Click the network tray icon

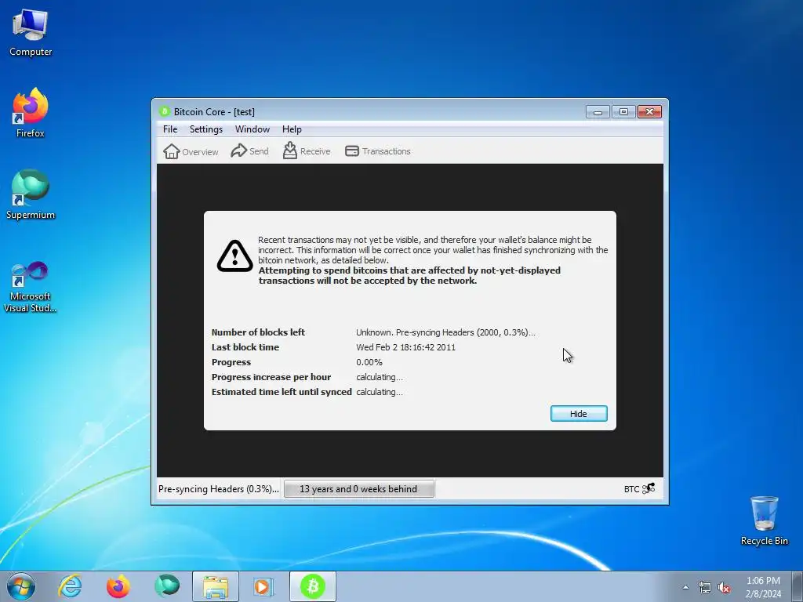pyautogui.click(x=705, y=587)
